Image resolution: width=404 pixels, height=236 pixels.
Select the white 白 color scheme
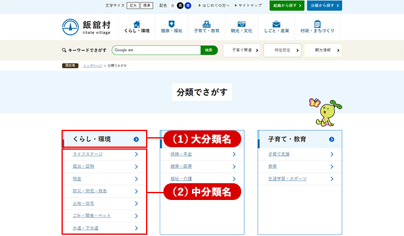173,6
